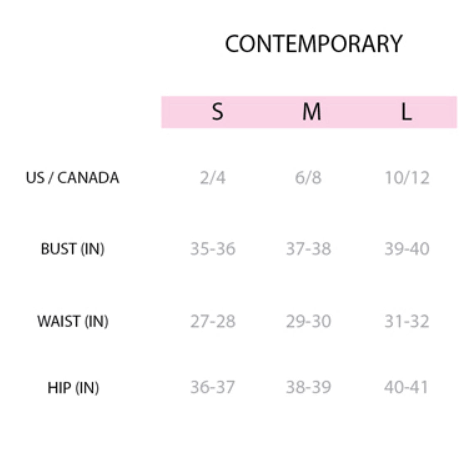
Task: Click waist measurement 31-32
Action: pos(407,321)
